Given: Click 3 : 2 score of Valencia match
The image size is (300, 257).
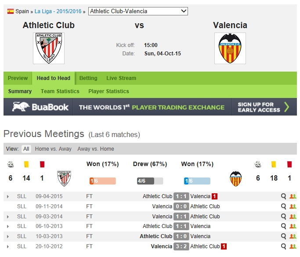Looking at the screenshot, I should tap(181, 246).
